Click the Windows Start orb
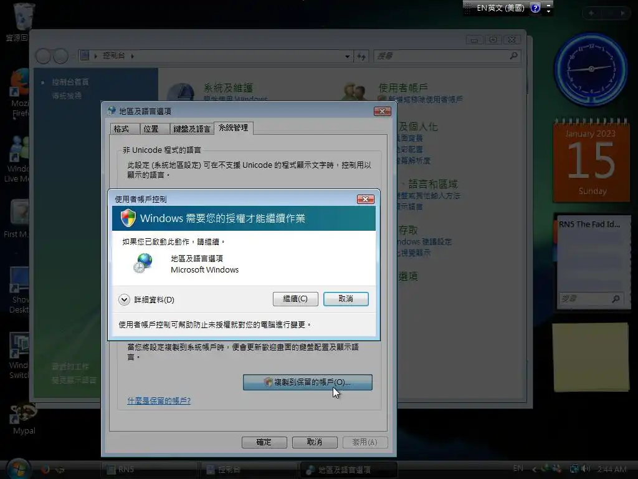The height and width of the screenshot is (479, 638). [19, 468]
